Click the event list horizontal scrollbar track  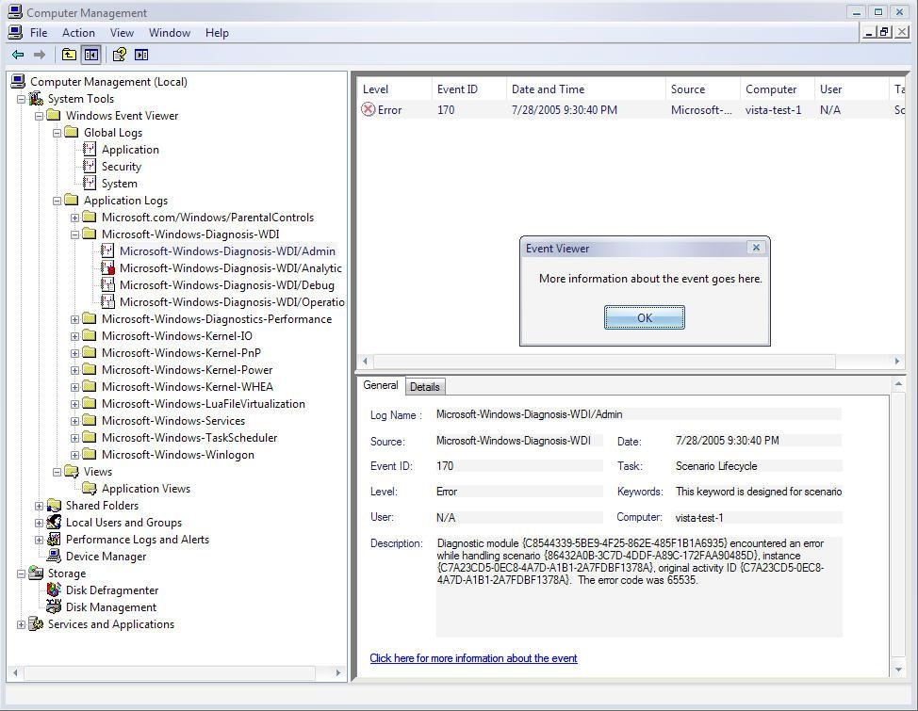click(x=862, y=362)
